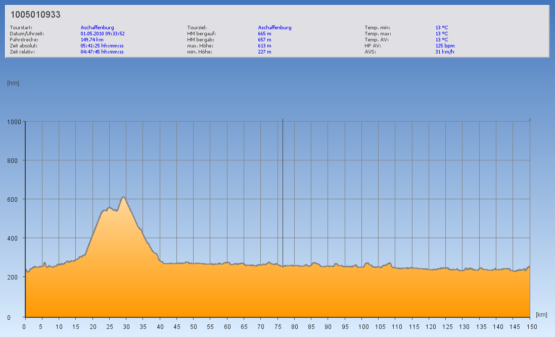
Task: Click the 1000 label on the vertical axis
Action: pyautogui.click(x=14, y=122)
